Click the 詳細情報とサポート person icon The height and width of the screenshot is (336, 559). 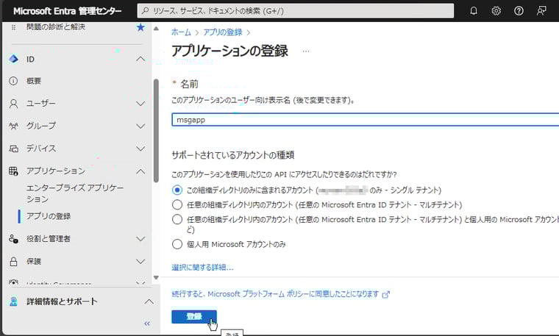click(x=13, y=301)
